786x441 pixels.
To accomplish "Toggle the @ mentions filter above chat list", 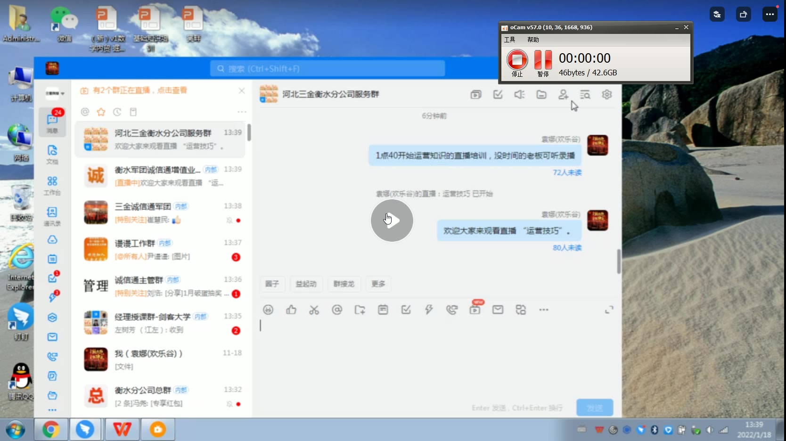I will [85, 112].
